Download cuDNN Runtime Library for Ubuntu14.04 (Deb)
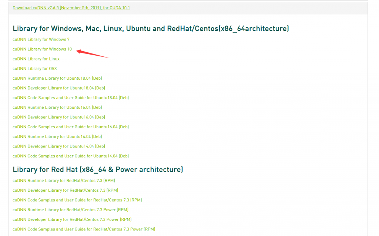The width and height of the screenshot is (379, 236). click(x=57, y=136)
